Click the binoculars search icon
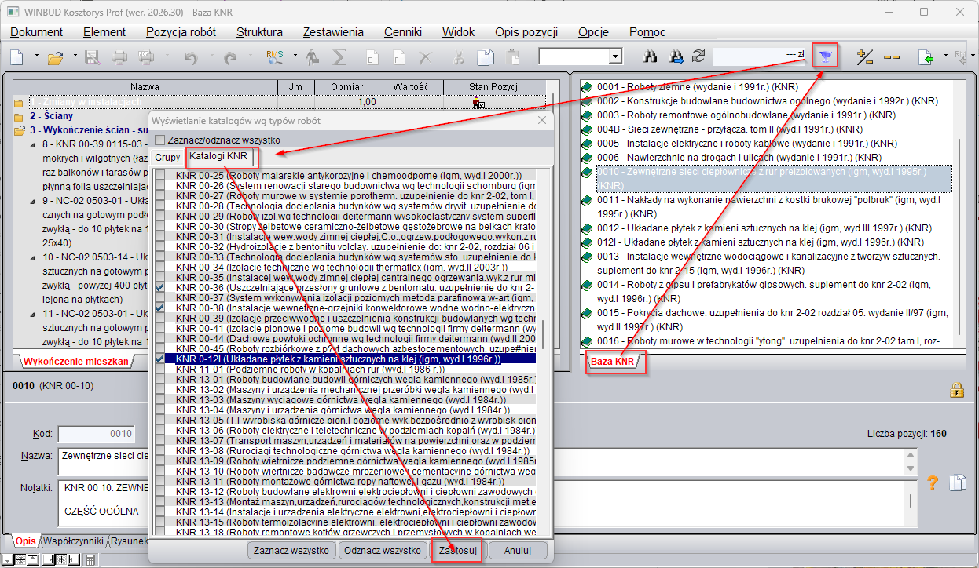 [650, 56]
